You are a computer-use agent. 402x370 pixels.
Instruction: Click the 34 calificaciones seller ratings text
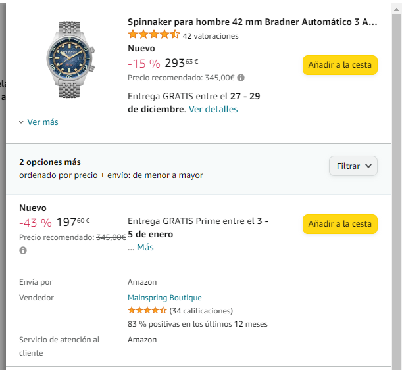[x=201, y=310]
